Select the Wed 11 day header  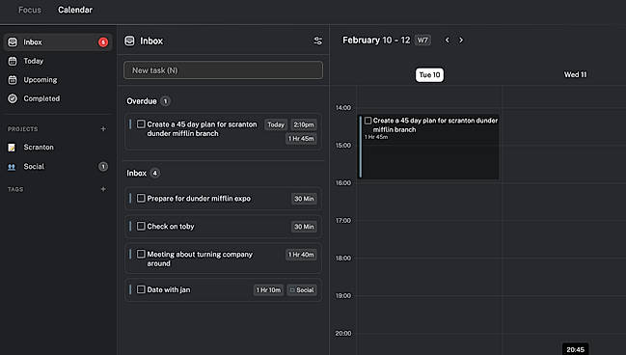575,74
